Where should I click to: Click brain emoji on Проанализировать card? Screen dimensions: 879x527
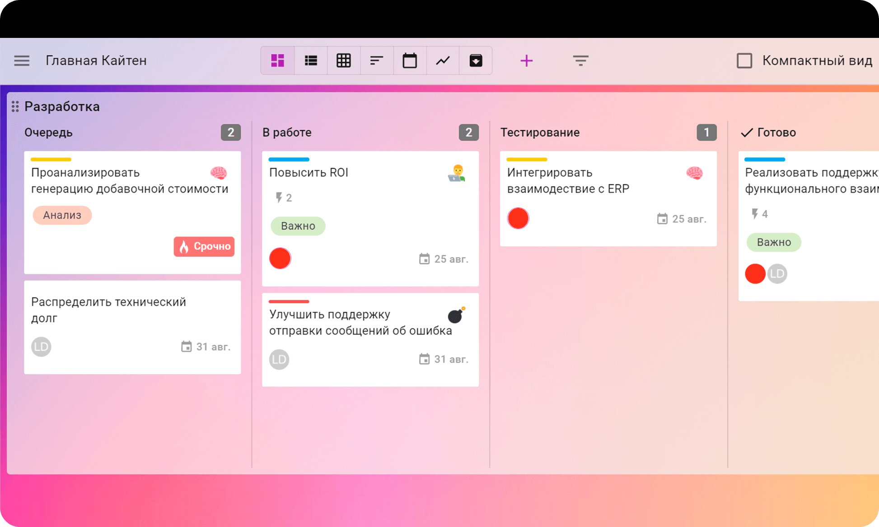pyautogui.click(x=219, y=173)
